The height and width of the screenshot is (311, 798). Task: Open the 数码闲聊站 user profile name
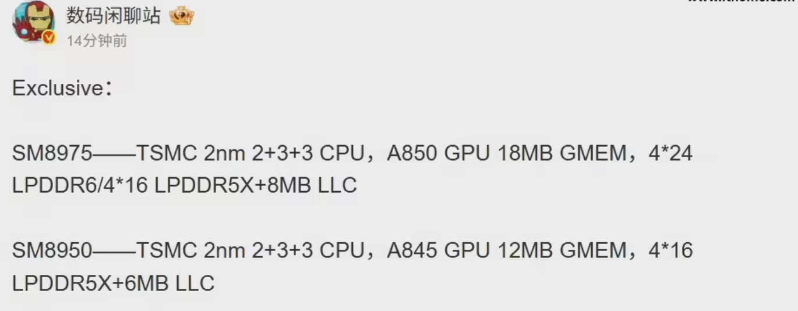point(113,16)
